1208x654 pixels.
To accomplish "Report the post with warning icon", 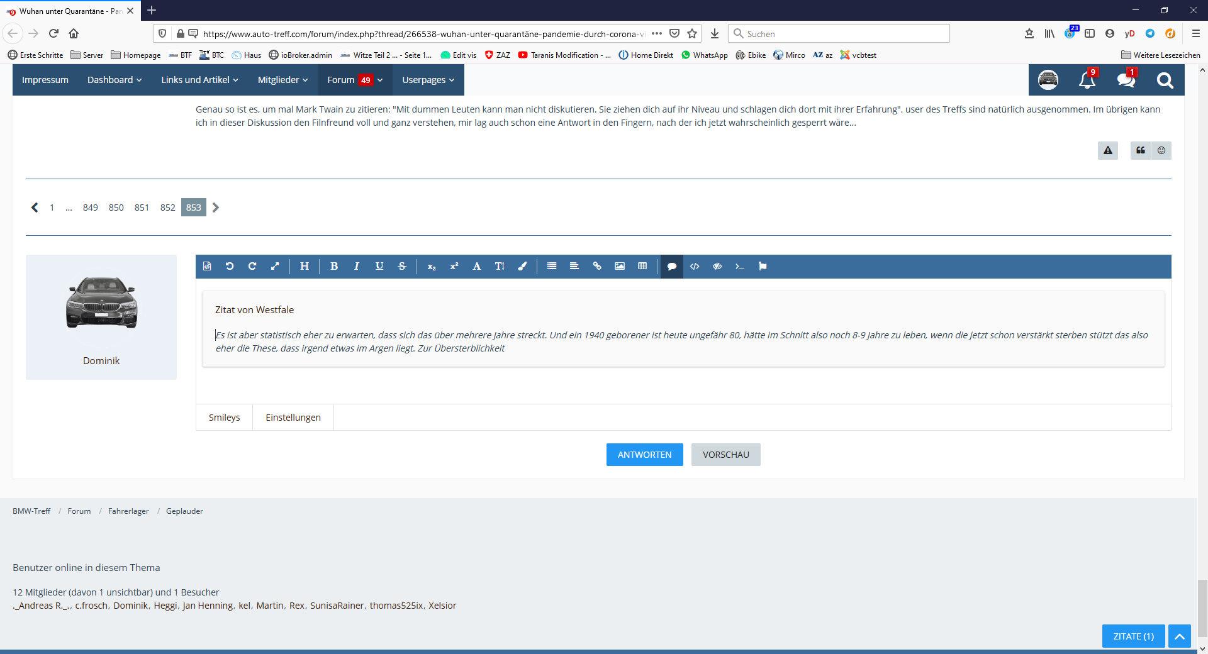I will pos(1108,150).
